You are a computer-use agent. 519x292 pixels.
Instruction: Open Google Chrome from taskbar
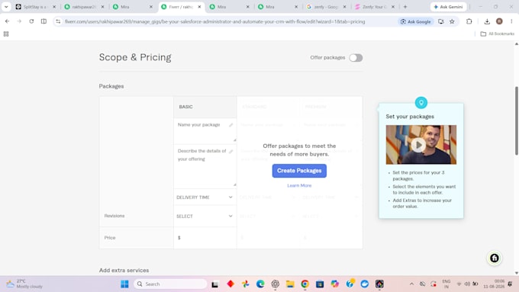click(x=305, y=284)
